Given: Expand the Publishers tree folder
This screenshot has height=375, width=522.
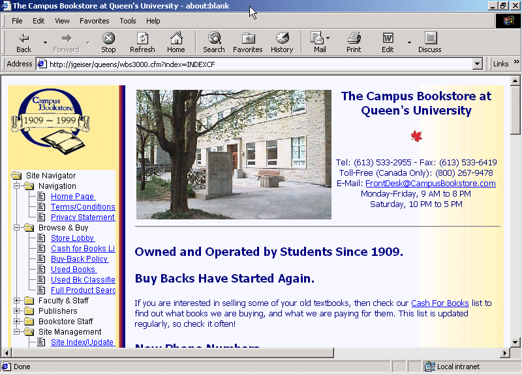Looking at the screenshot, I should (x=16, y=311).
